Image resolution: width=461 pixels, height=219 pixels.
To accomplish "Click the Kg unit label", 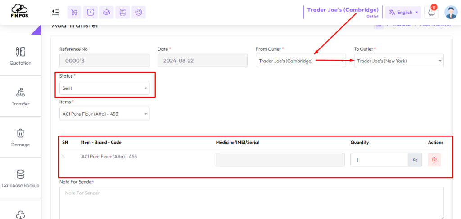I will [415, 160].
